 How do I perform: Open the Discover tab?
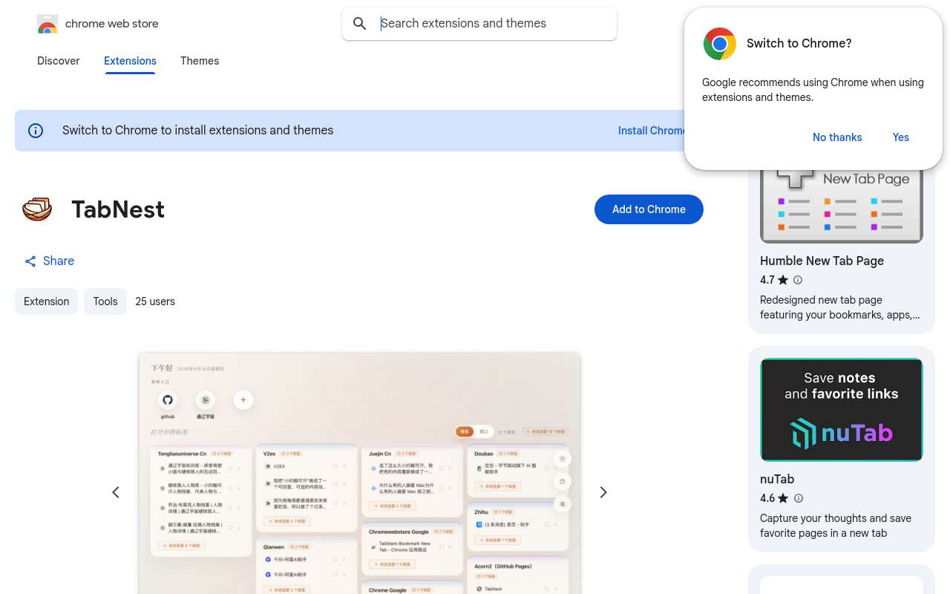[59, 61]
